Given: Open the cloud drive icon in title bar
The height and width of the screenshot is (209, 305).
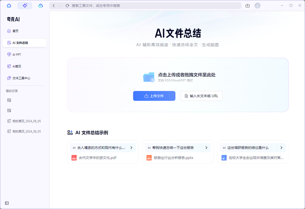Looking at the screenshot, I should point(40,6).
